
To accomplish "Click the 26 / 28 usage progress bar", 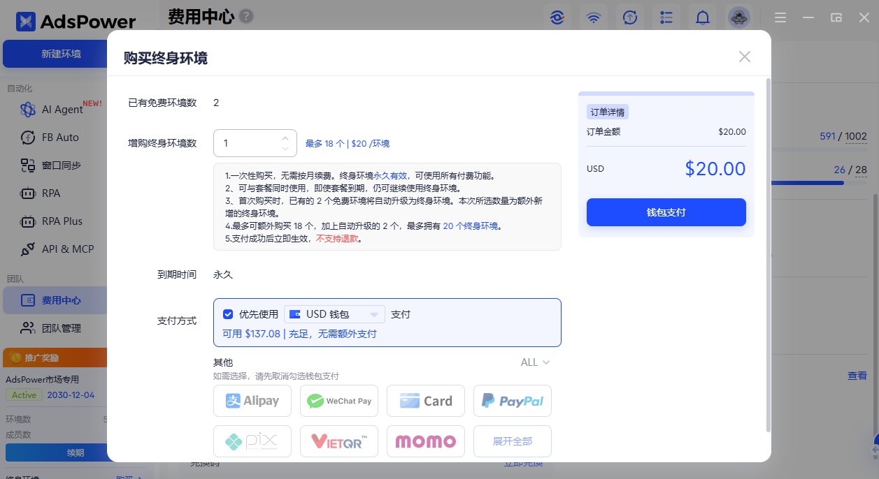I will [x=818, y=183].
